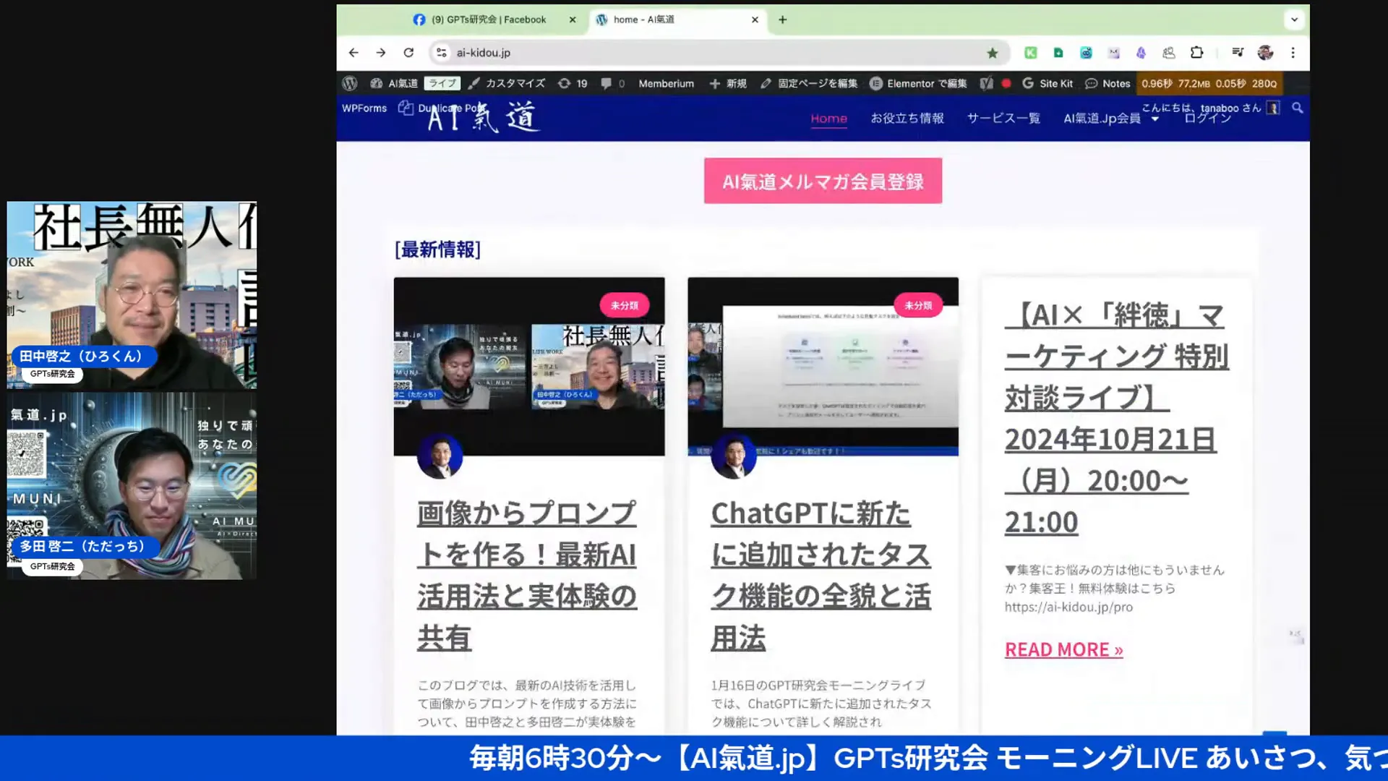Open お役立ち情報 navigation link
1388x781 pixels.
[x=907, y=118]
